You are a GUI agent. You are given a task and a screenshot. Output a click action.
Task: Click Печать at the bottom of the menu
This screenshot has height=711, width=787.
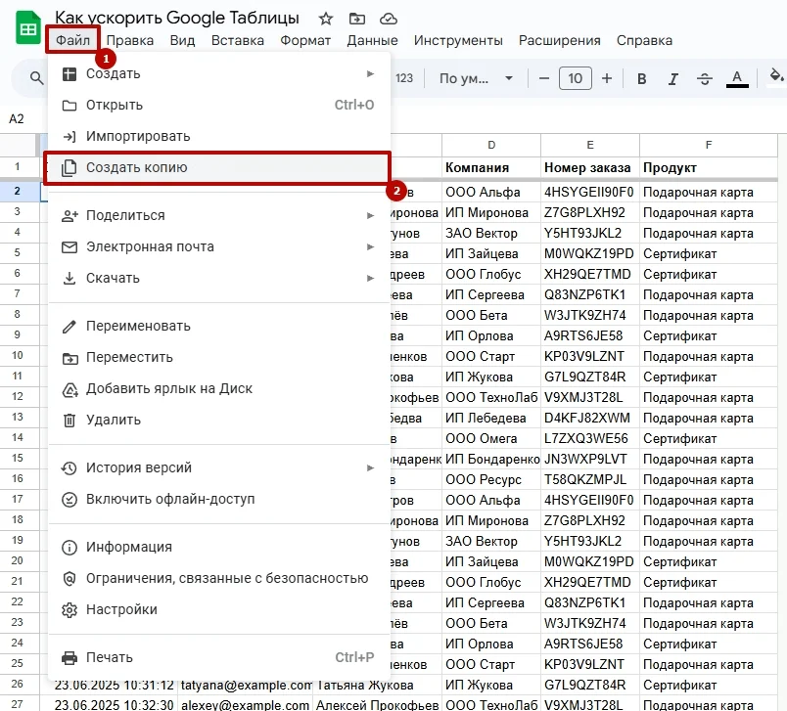pyautogui.click(x=109, y=657)
